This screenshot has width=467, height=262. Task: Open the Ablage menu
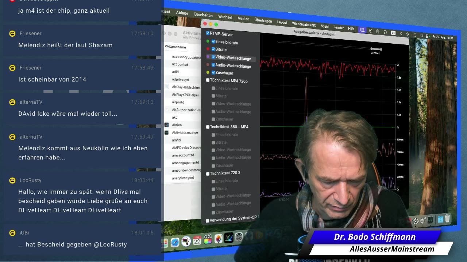182,13
